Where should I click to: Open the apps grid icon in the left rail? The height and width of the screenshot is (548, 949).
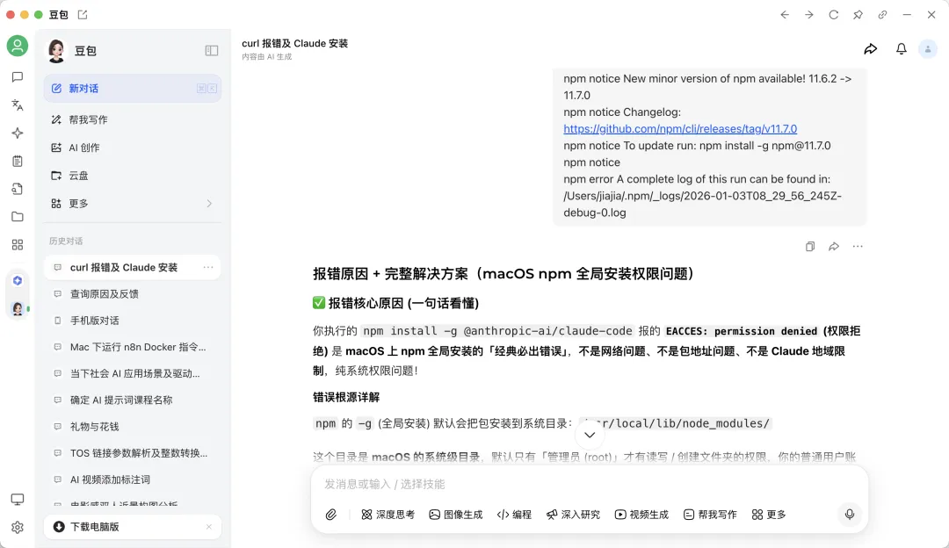coord(18,244)
